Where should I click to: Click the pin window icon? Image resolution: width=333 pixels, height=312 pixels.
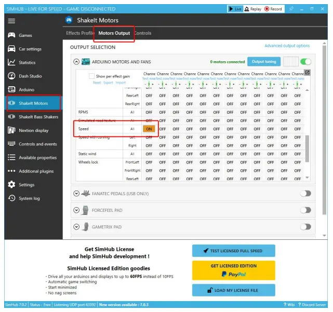point(291,9)
